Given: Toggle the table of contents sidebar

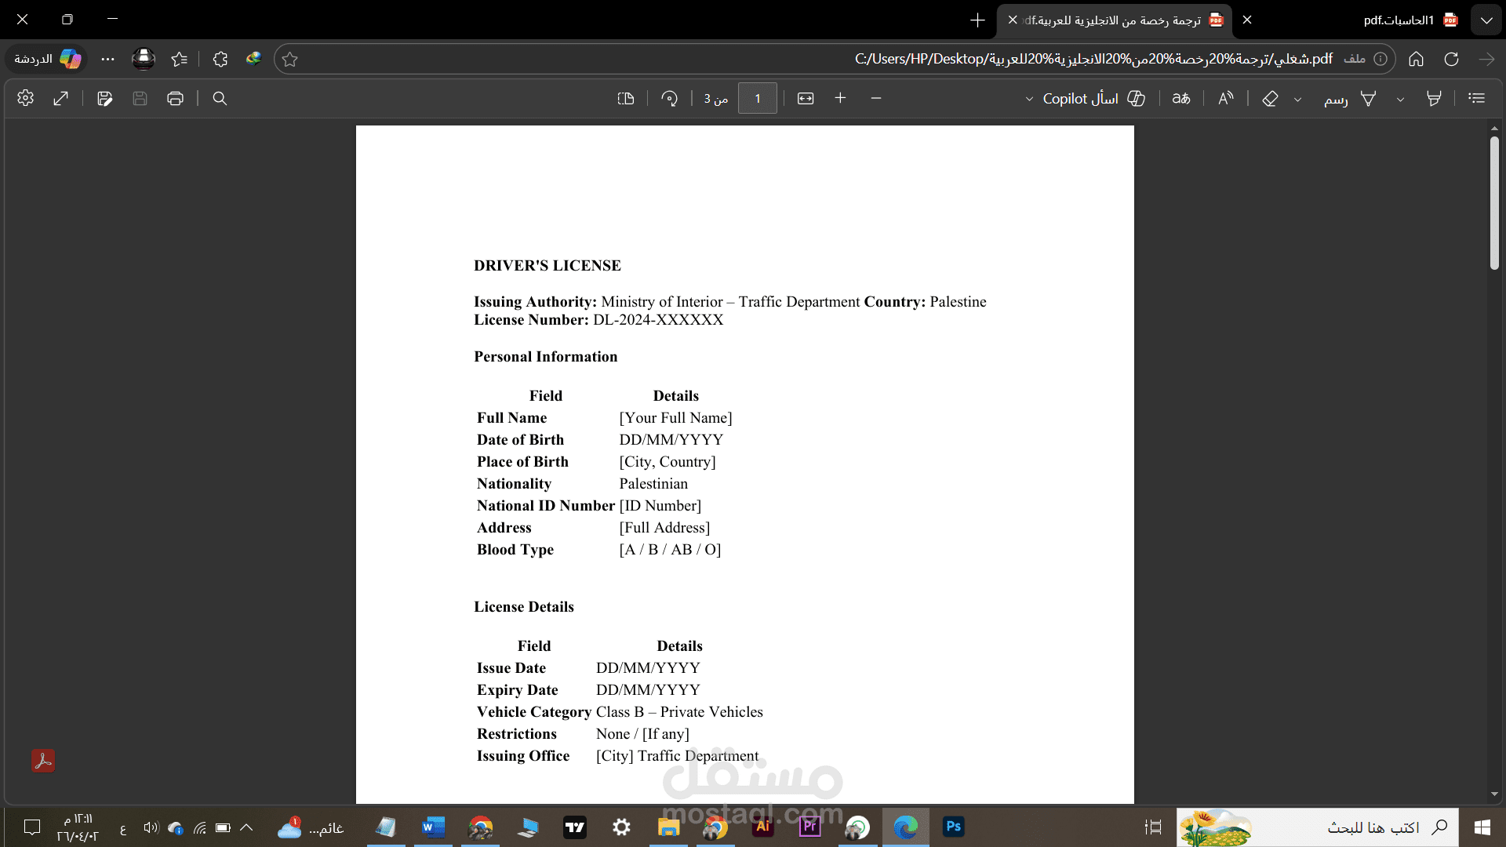Looking at the screenshot, I should 1477,98.
